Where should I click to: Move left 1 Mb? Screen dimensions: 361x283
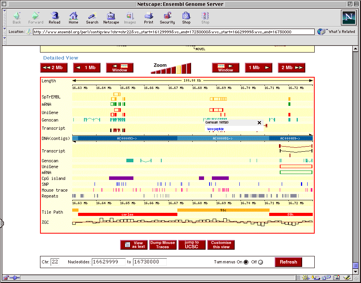click(87, 67)
